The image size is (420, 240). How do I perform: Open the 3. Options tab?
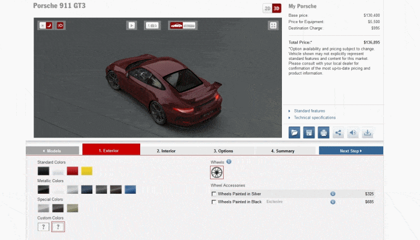pyautogui.click(x=223, y=151)
